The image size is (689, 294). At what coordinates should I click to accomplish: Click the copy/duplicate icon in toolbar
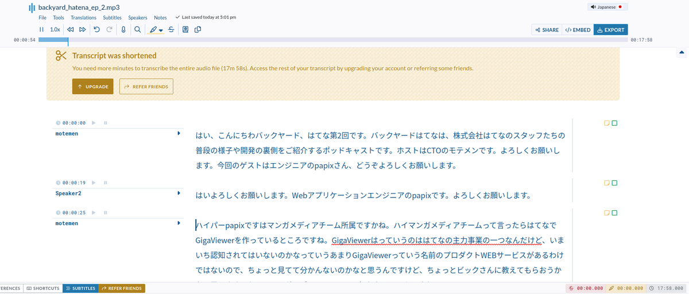[198, 29]
